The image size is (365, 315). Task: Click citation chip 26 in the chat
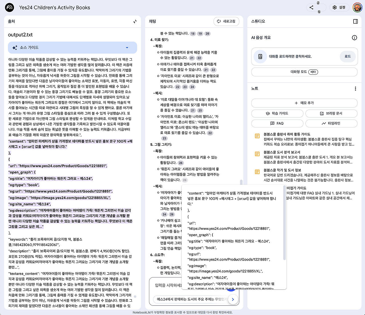(181, 163)
